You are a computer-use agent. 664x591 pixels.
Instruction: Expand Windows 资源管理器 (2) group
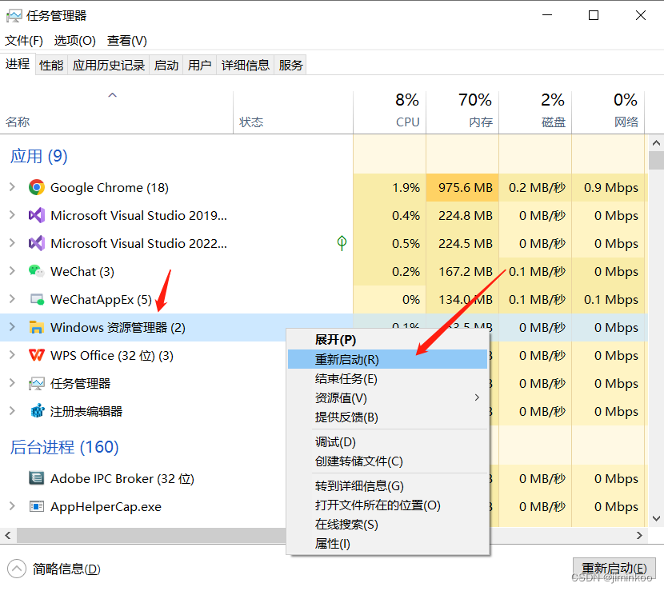click(x=12, y=327)
